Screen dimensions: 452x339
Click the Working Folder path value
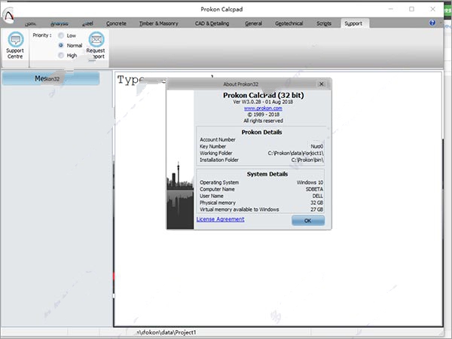[x=296, y=153]
